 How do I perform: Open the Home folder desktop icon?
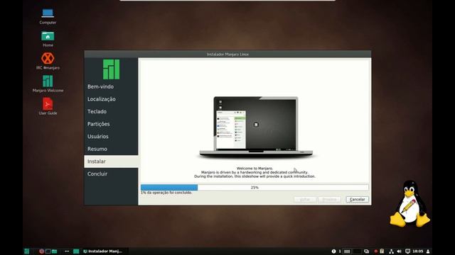(48, 39)
